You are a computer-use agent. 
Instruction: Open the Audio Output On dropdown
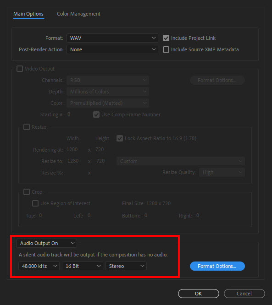(x=47, y=243)
